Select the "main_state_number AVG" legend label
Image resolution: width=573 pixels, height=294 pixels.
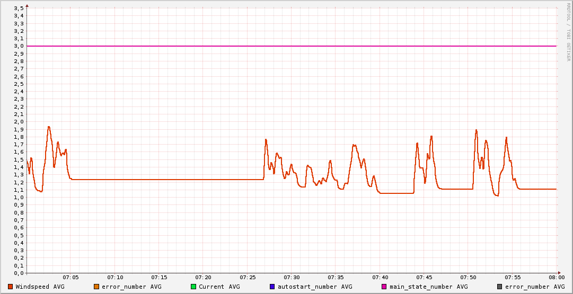[428, 287]
